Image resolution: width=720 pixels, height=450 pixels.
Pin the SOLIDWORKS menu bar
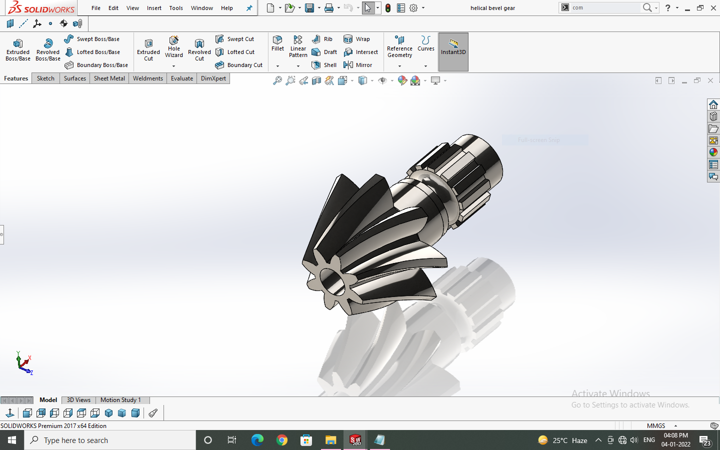[x=249, y=8]
